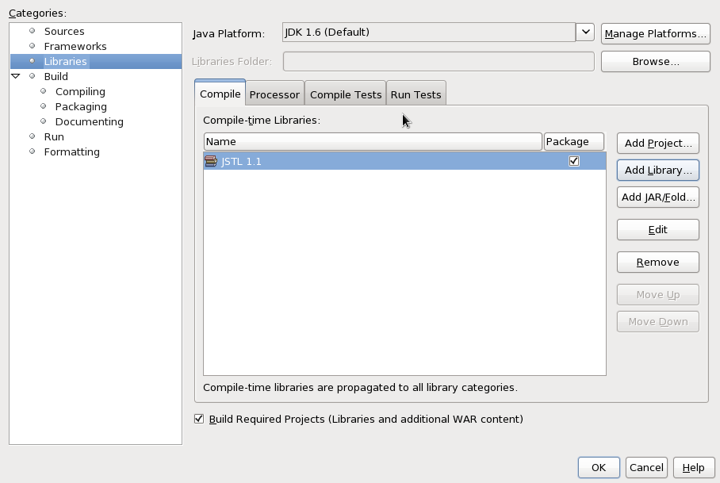Open the Java Platform dropdown arrow
720x483 pixels.
[585, 33]
